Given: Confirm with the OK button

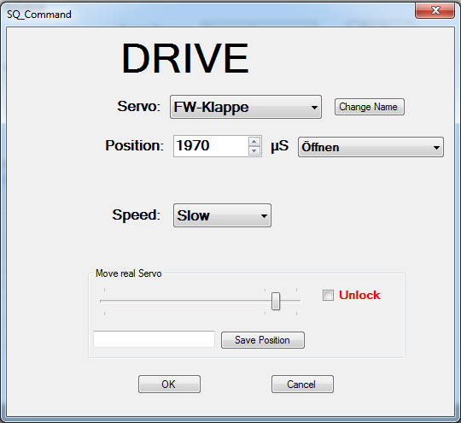Looking at the screenshot, I should (x=169, y=384).
